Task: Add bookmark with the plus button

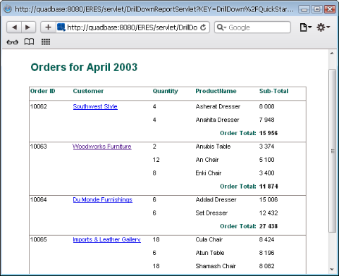Action: [48, 27]
